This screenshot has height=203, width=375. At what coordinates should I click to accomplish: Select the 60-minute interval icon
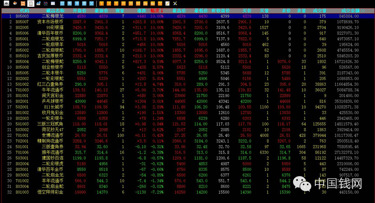(x=138, y=4)
